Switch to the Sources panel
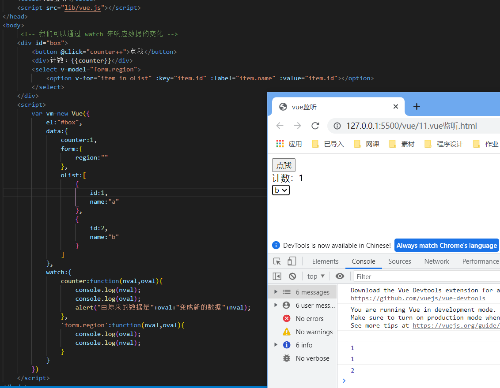This screenshot has height=388, width=500. (400, 261)
